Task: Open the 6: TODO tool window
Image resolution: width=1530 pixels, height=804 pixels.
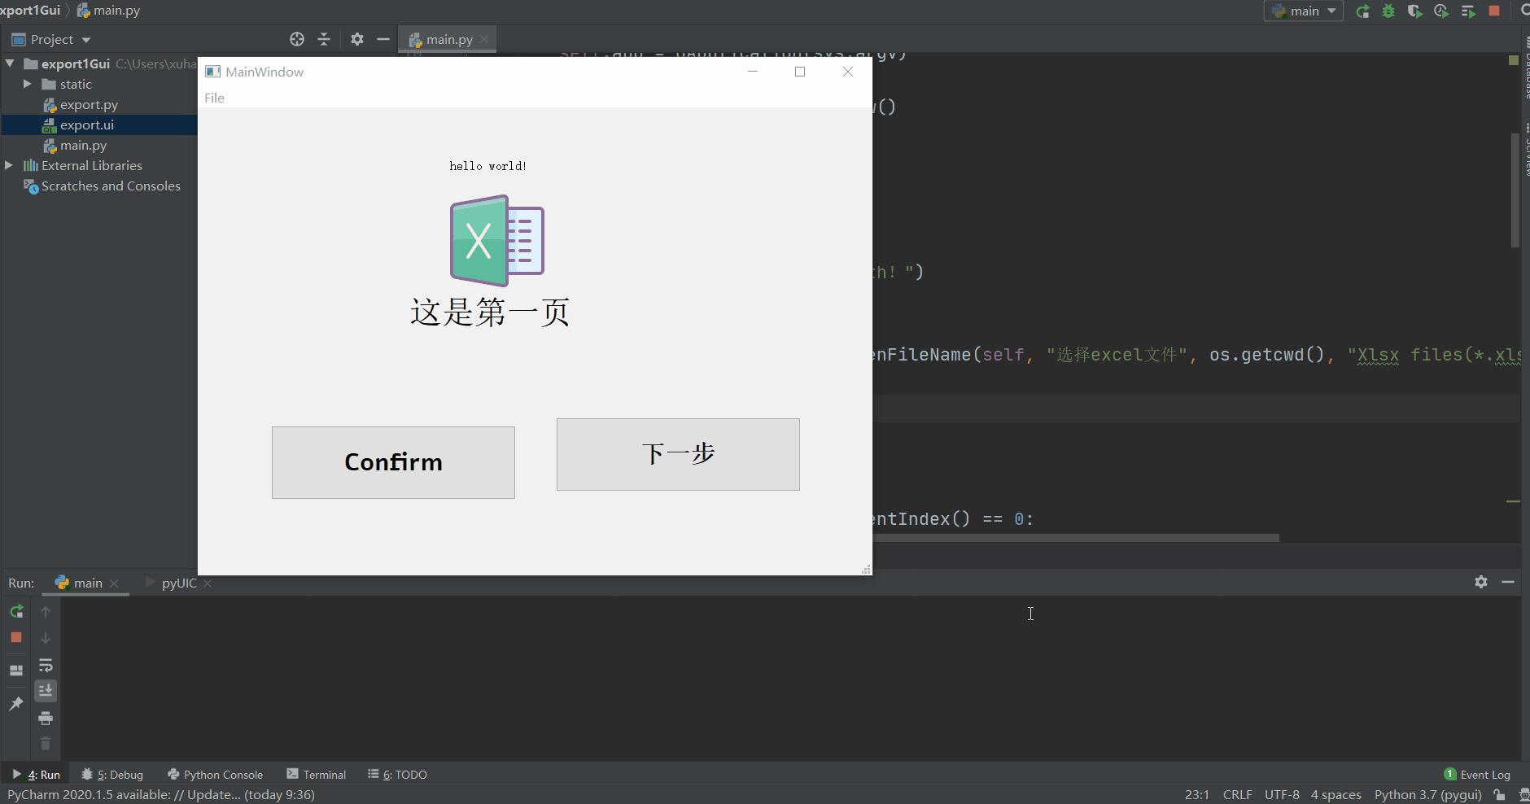Action: 397,775
